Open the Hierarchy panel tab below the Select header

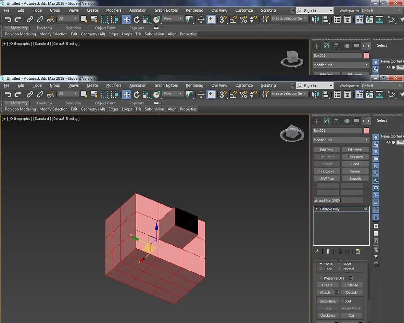[337, 121]
